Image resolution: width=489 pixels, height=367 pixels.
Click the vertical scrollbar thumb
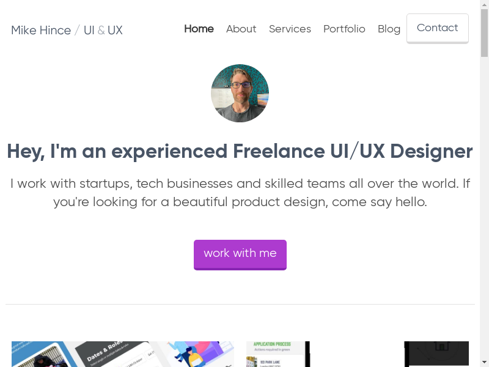(x=484, y=34)
